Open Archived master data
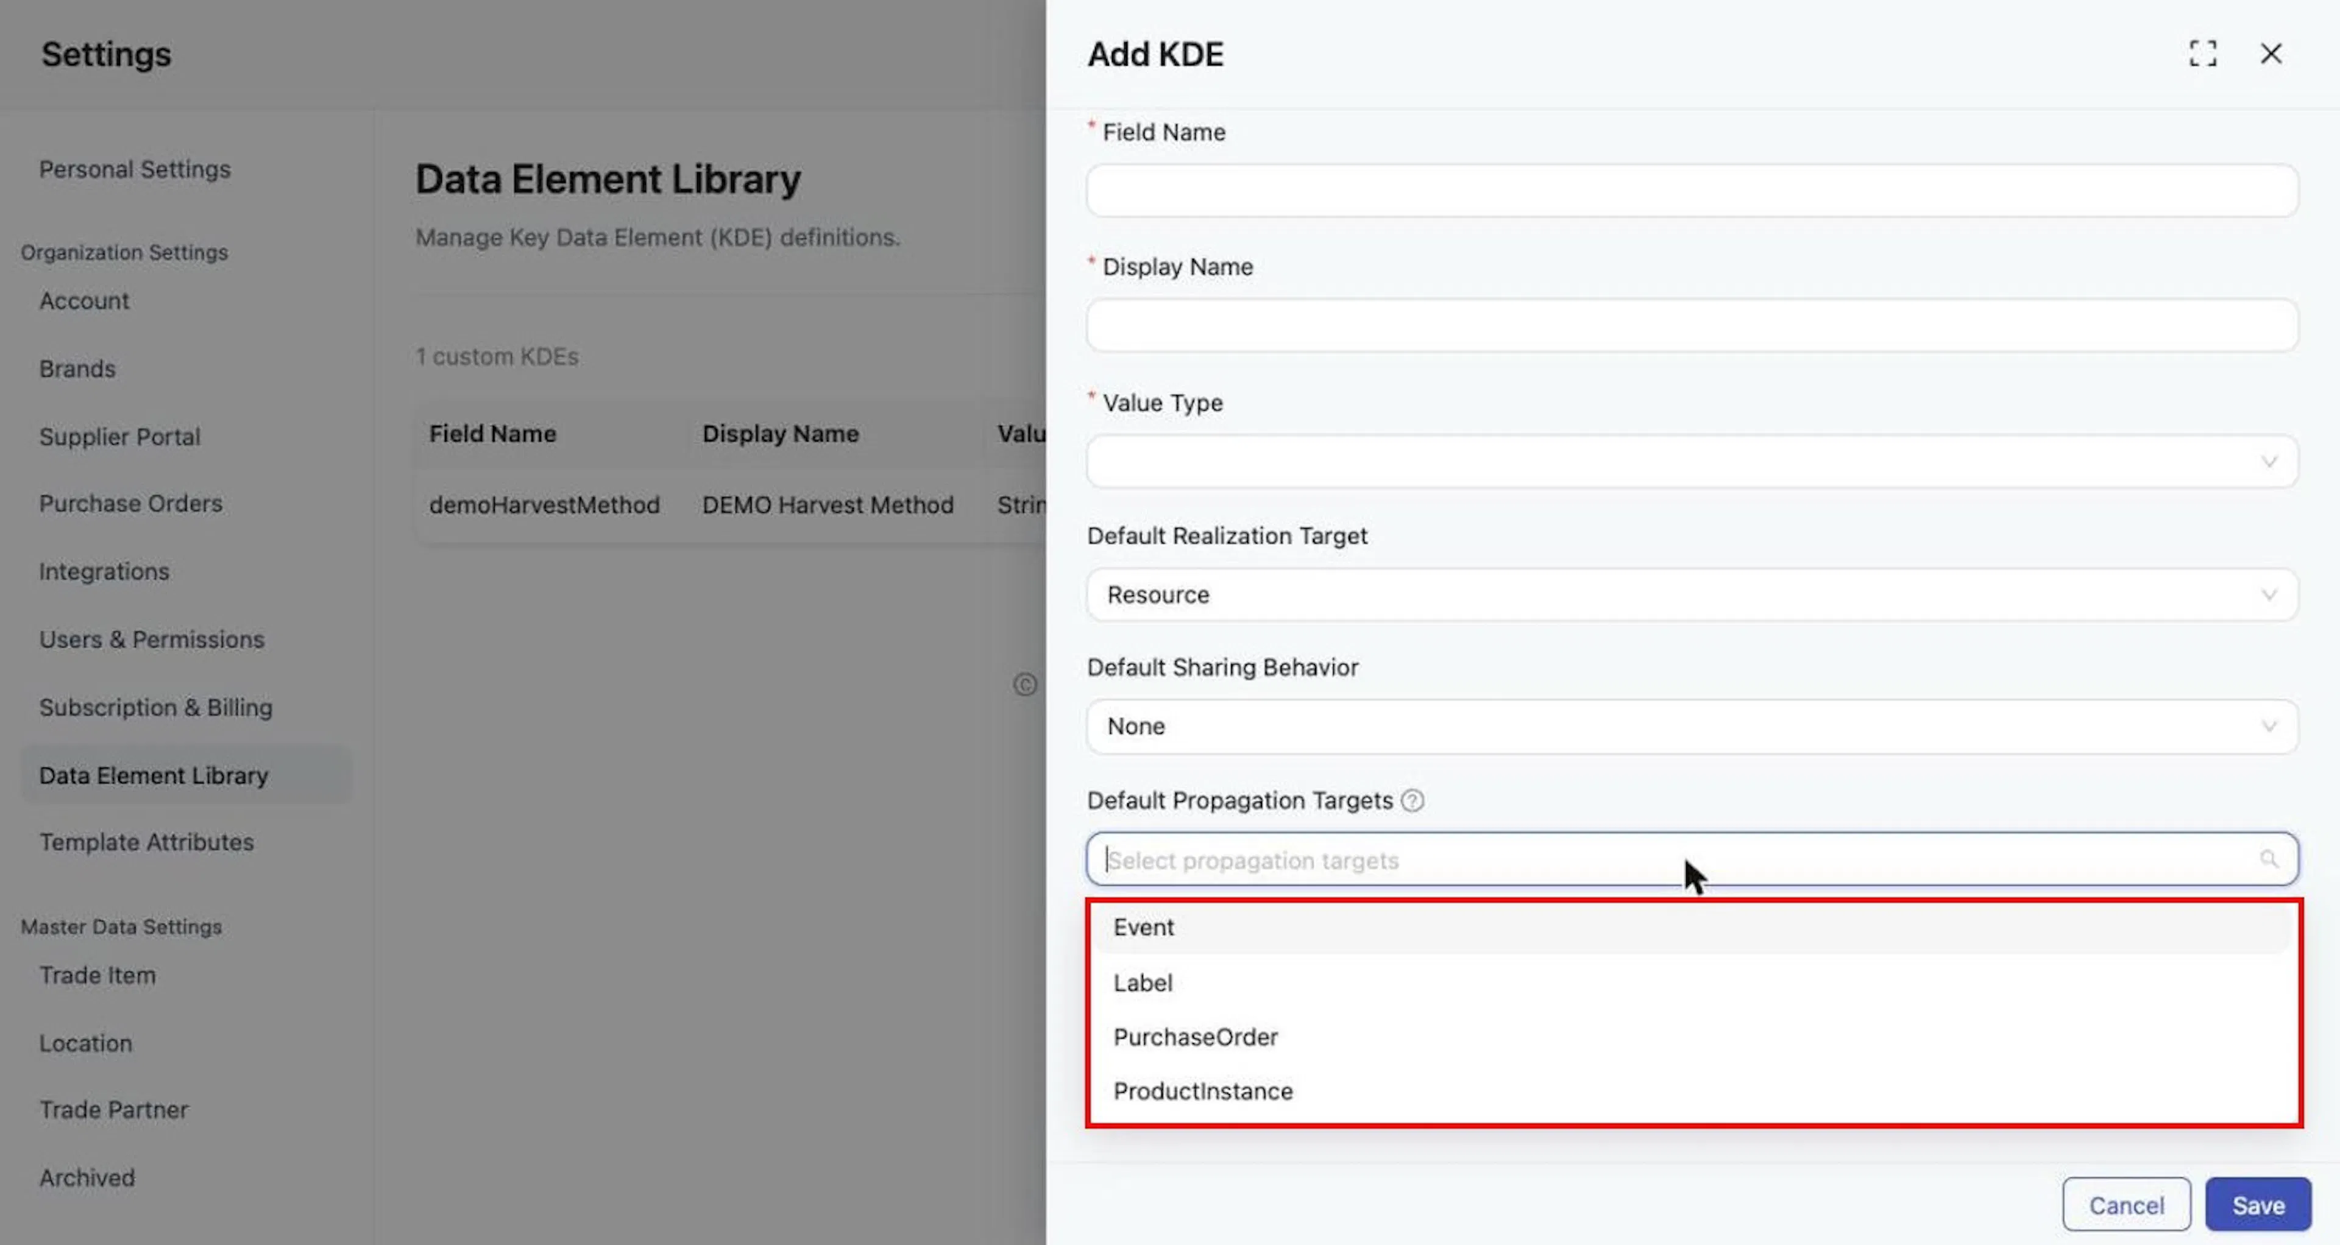Viewport: 2340px width, 1245px height. tap(87, 1178)
